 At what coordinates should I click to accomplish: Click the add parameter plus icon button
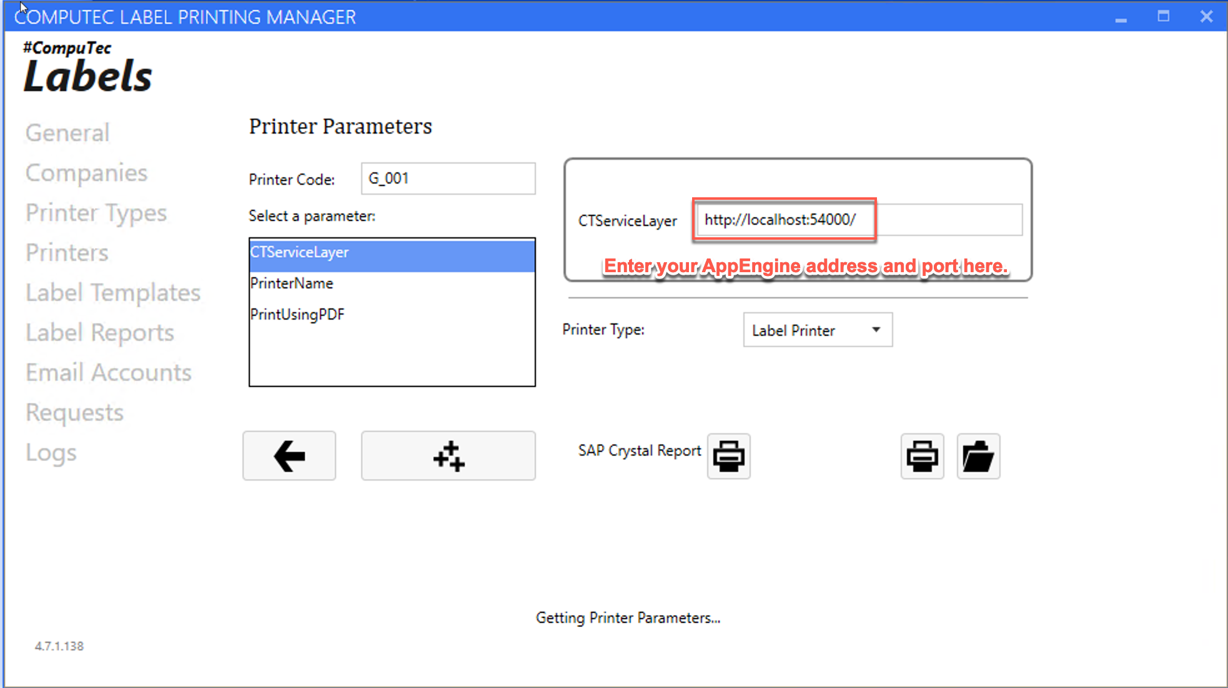click(x=448, y=456)
